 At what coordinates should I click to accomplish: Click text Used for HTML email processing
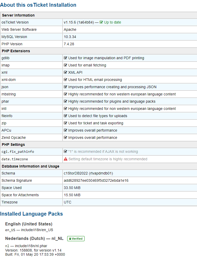tap(95, 80)
